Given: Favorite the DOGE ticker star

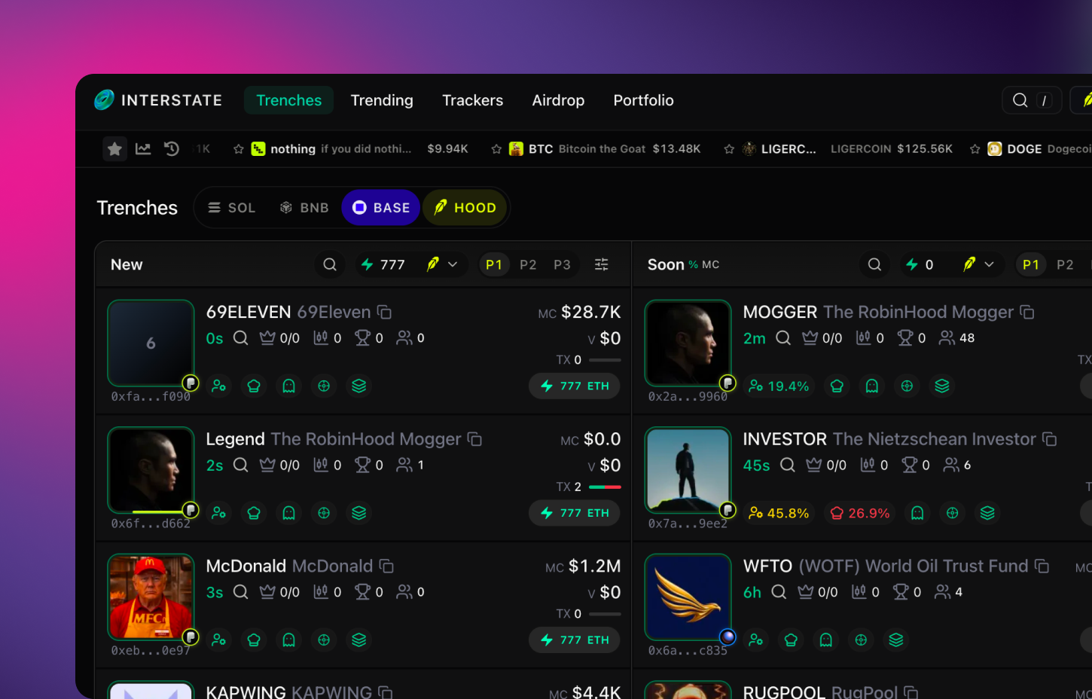Looking at the screenshot, I should (975, 149).
